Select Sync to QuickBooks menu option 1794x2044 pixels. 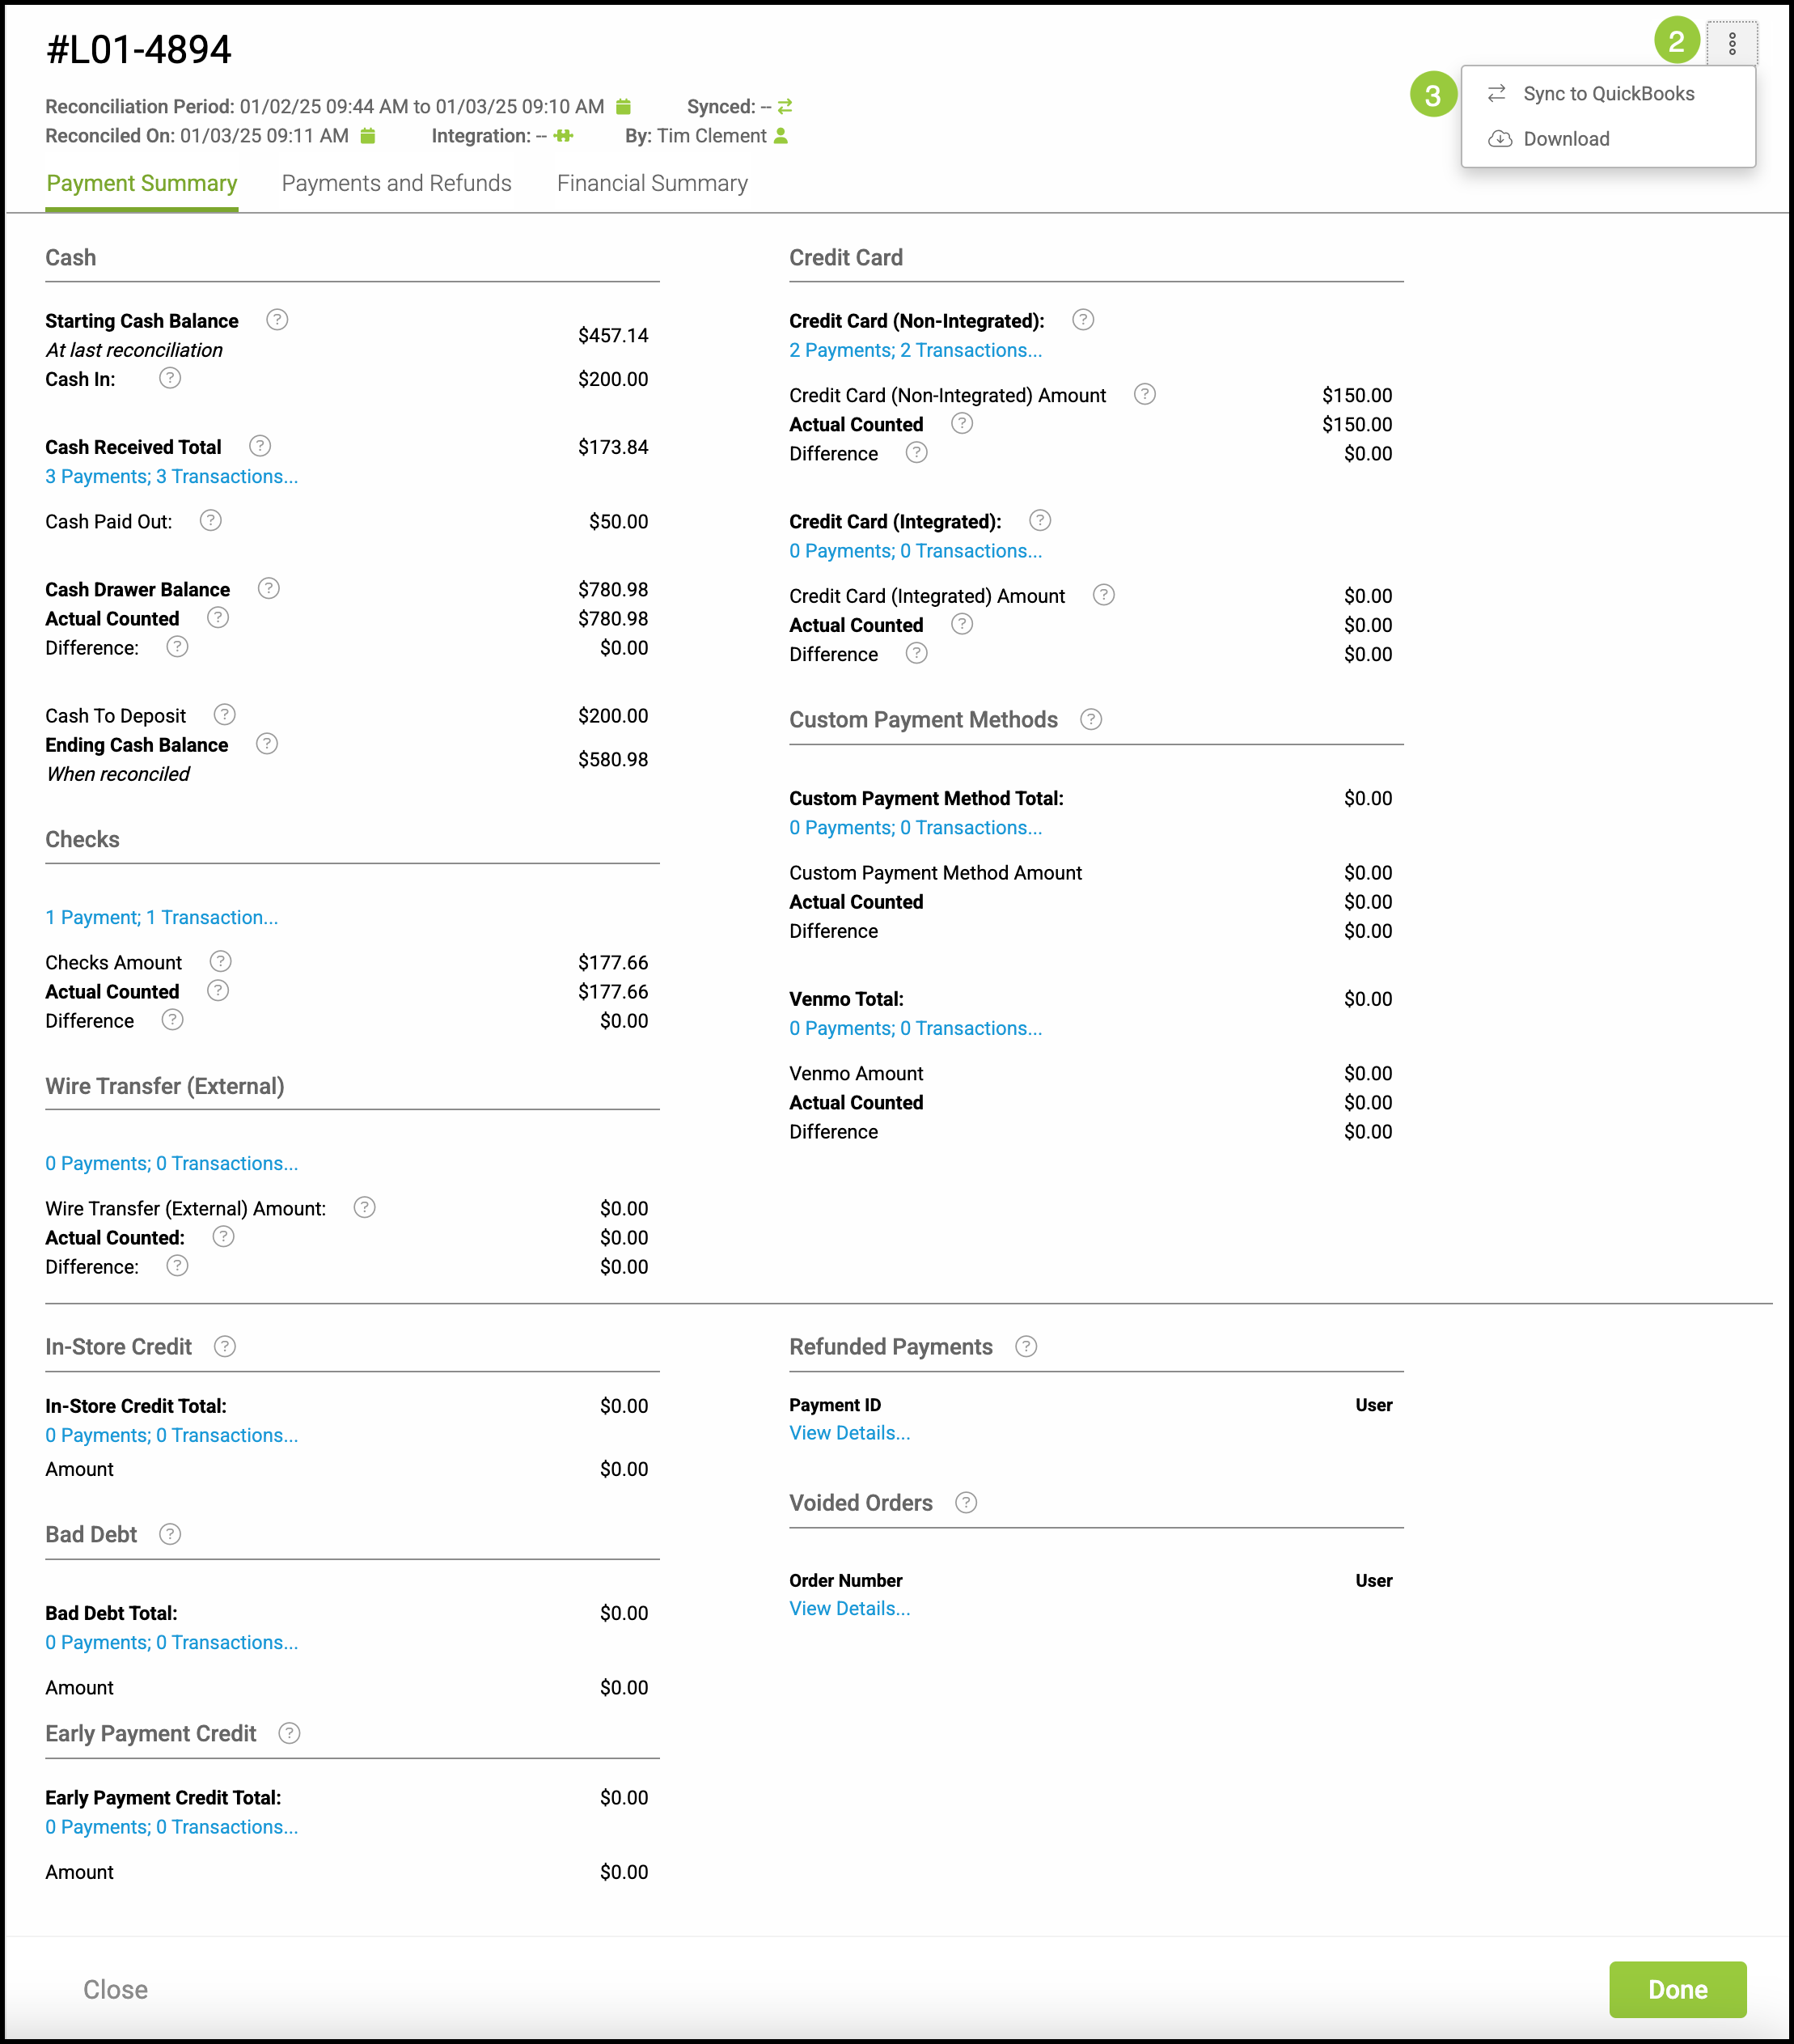click(1607, 94)
